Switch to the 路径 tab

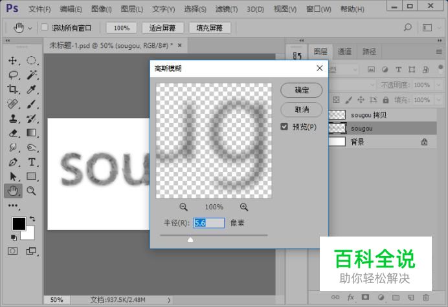click(x=369, y=52)
